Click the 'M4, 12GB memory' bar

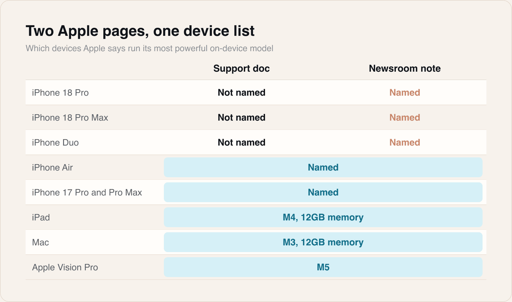click(x=323, y=217)
